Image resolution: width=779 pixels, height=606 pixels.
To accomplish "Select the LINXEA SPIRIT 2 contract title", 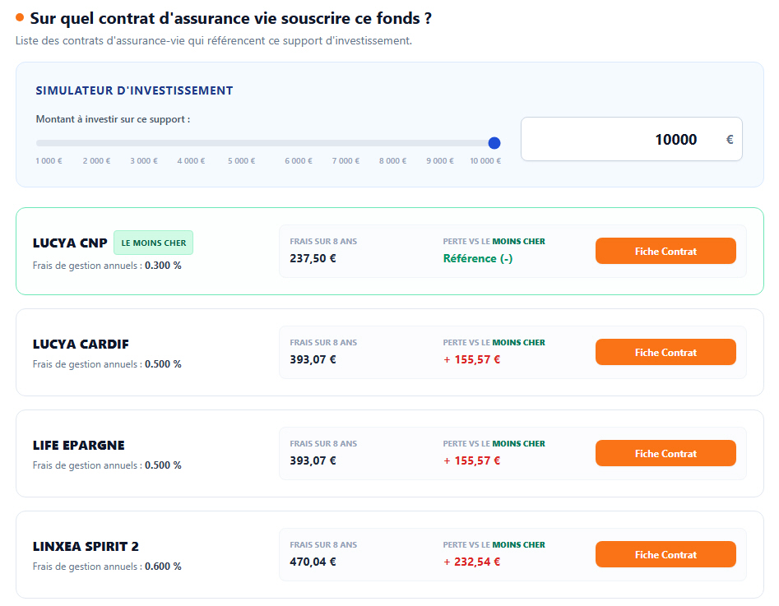I will coord(86,547).
